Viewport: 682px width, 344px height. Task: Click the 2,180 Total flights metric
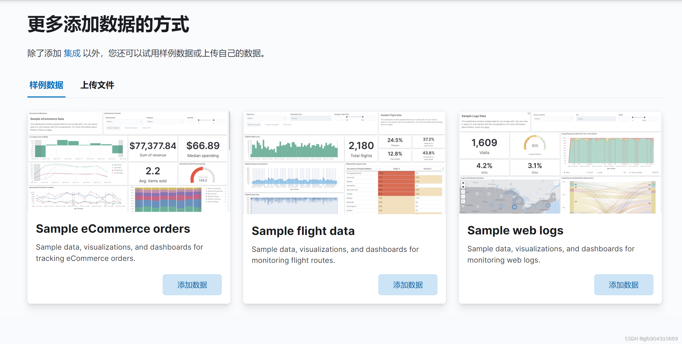click(361, 149)
